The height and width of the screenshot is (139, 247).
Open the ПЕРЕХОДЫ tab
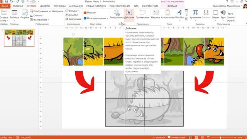point(59,6)
